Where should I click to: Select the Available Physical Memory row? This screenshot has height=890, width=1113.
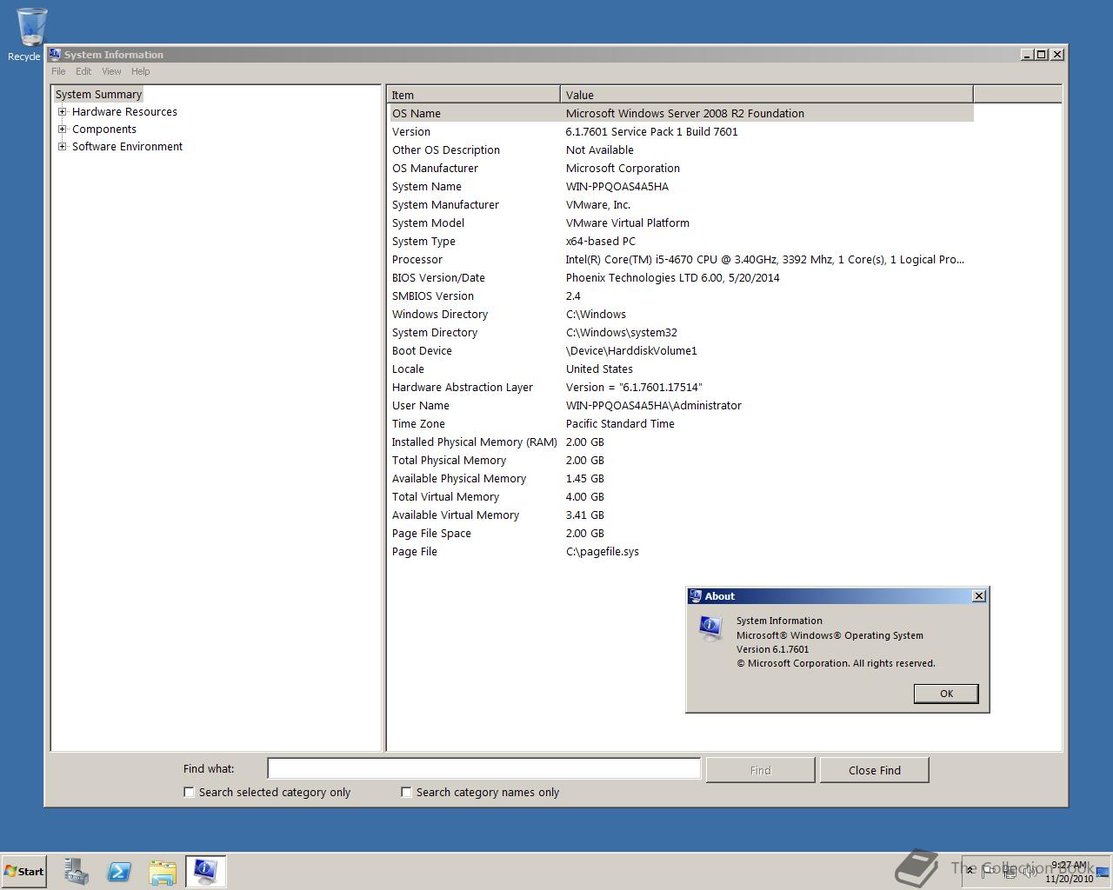tap(681, 478)
